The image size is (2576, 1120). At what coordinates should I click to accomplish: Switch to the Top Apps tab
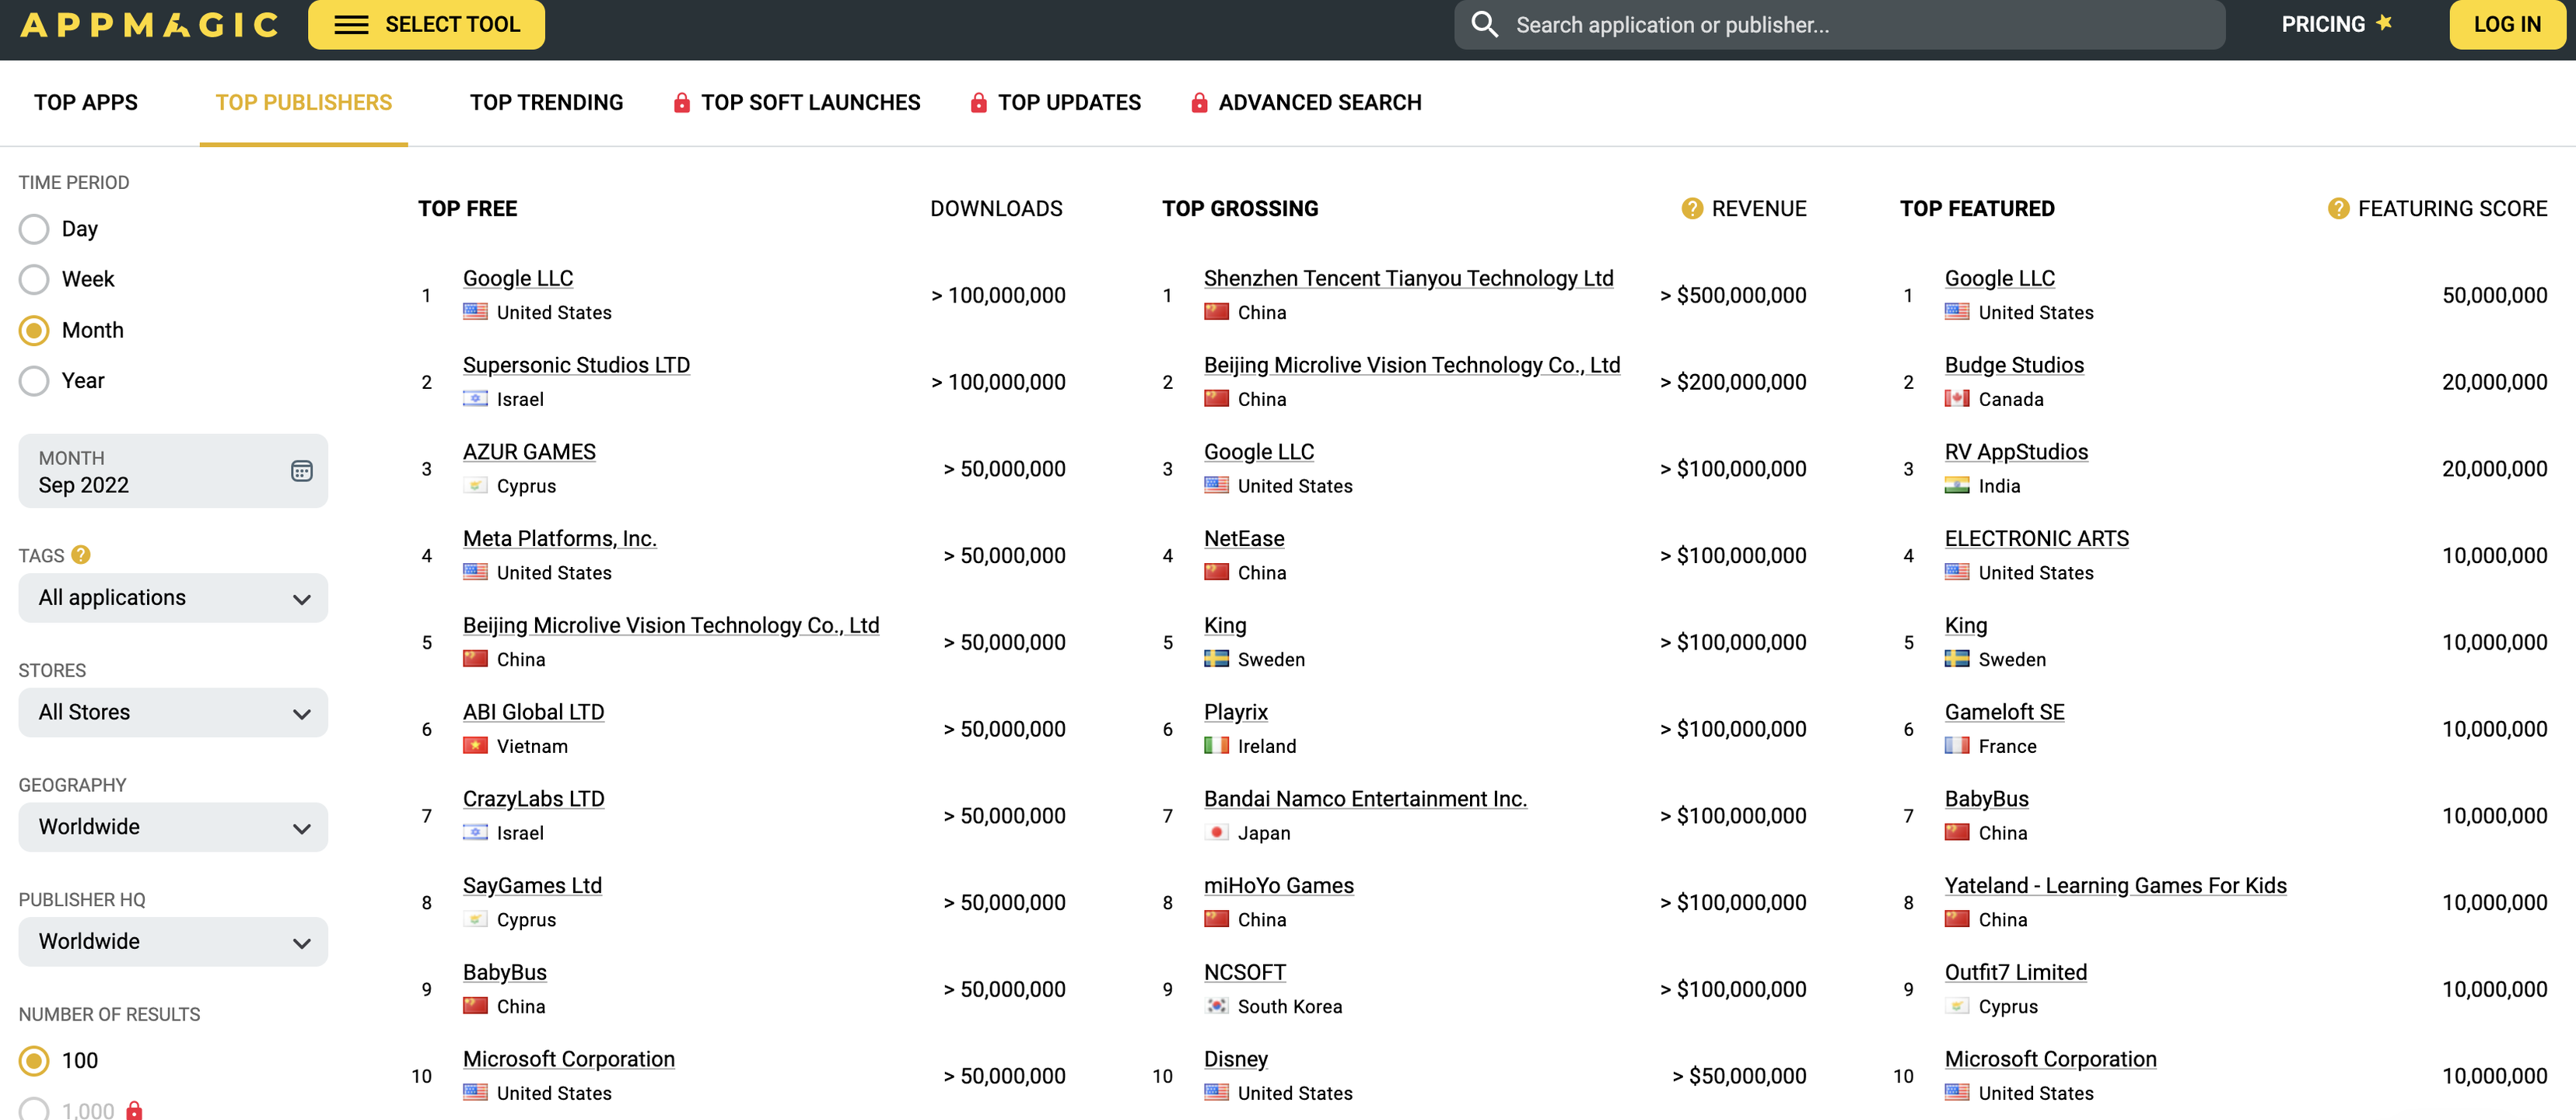(x=86, y=102)
